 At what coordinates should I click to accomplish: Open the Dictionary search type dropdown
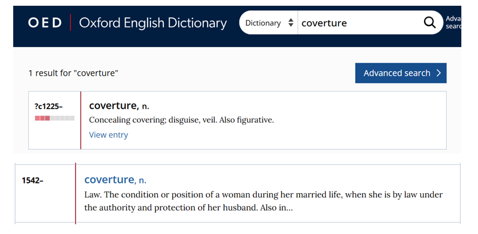(269, 23)
